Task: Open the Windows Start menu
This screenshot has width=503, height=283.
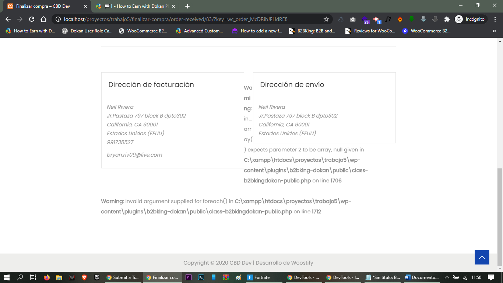Action: [7, 277]
